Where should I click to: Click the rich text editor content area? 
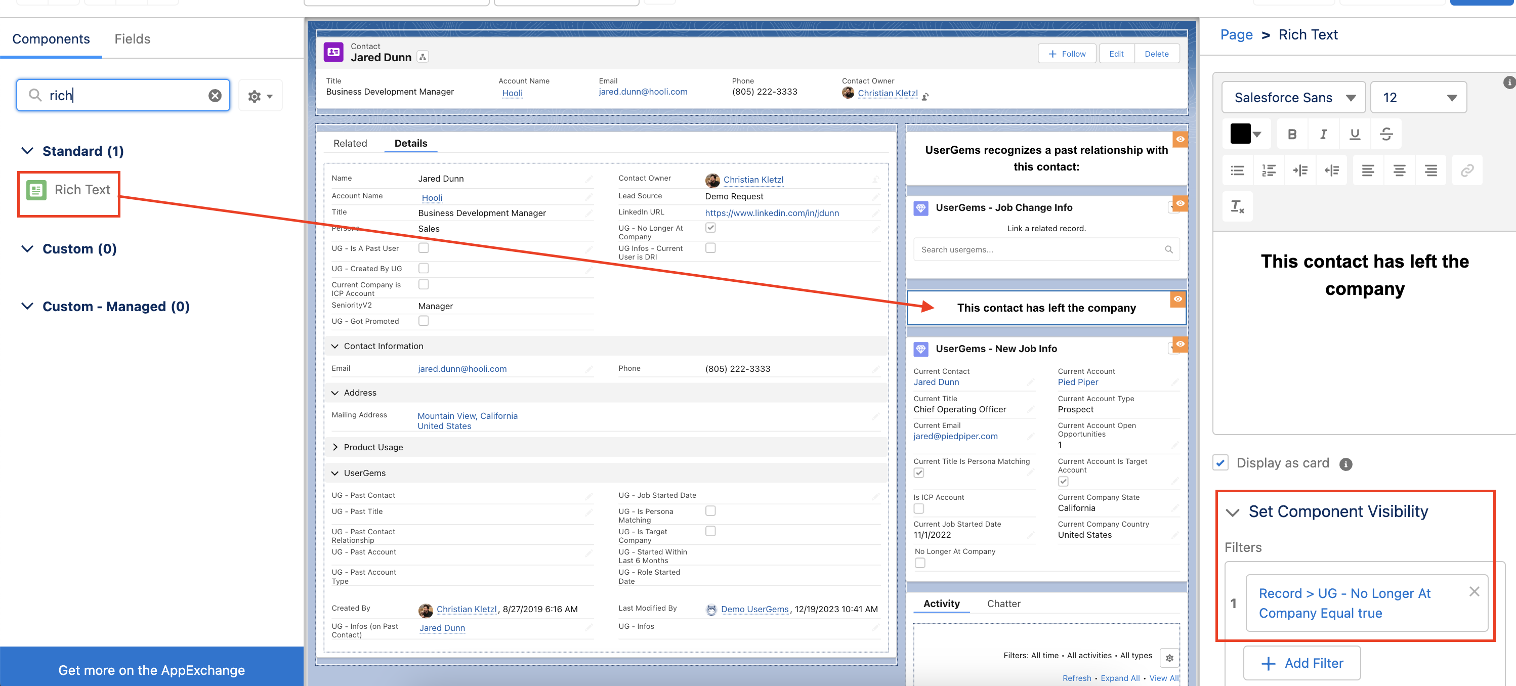(1364, 333)
